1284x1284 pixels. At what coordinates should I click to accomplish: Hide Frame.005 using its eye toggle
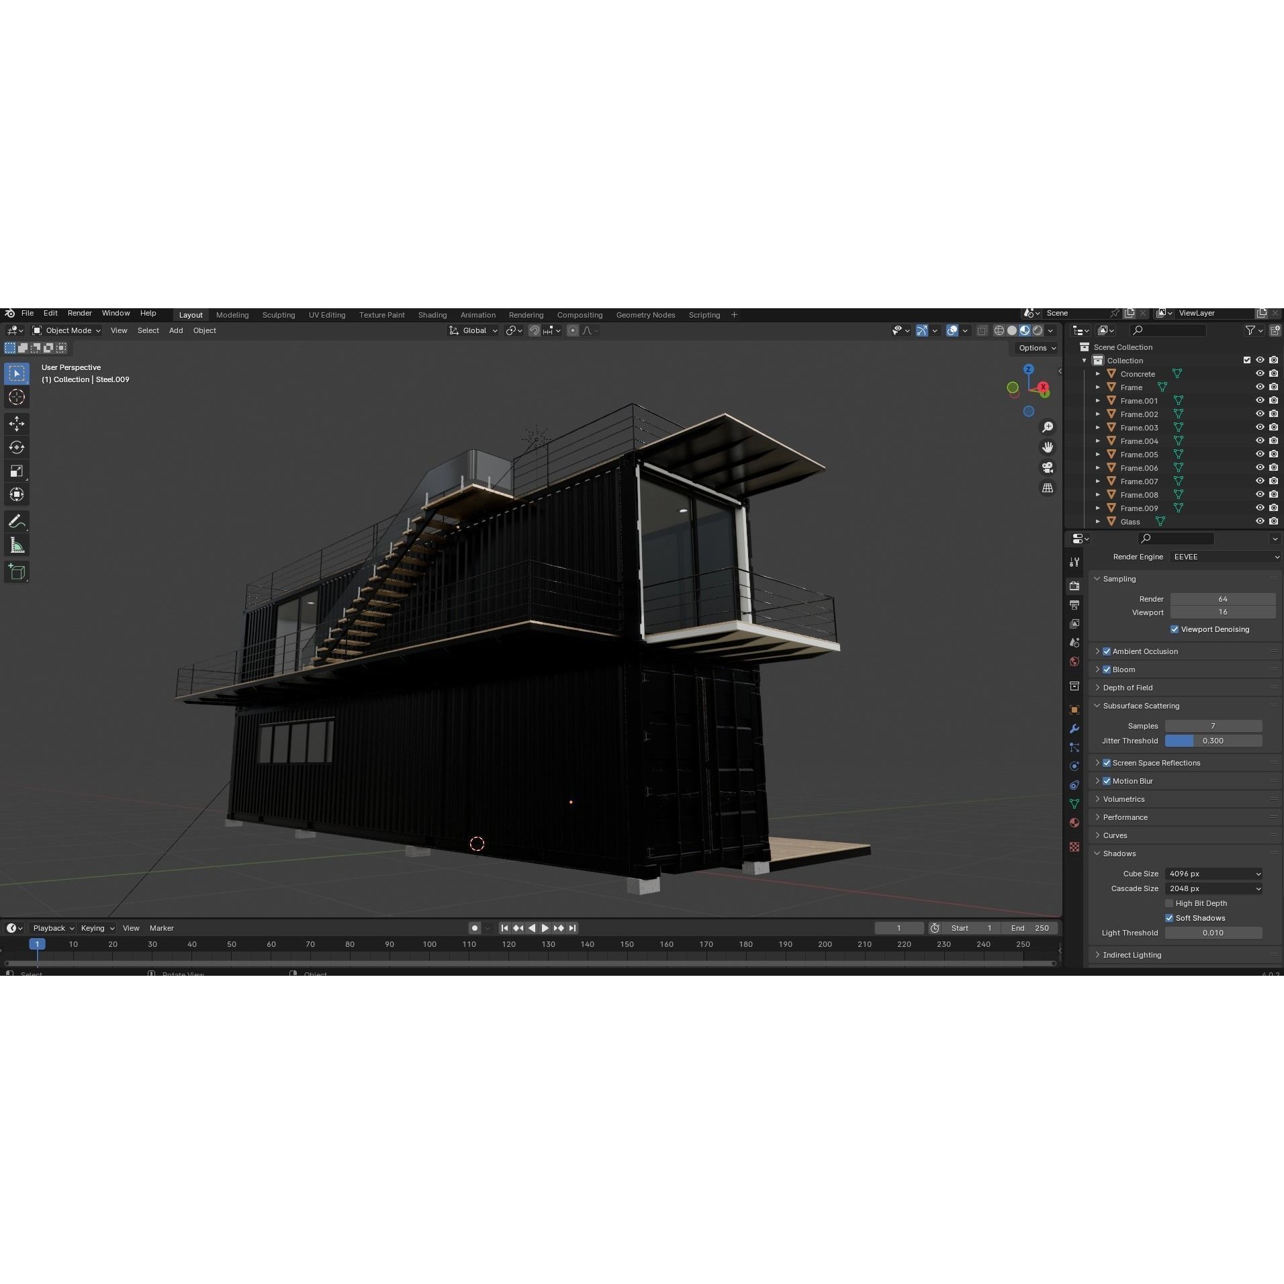[x=1260, y=454]
